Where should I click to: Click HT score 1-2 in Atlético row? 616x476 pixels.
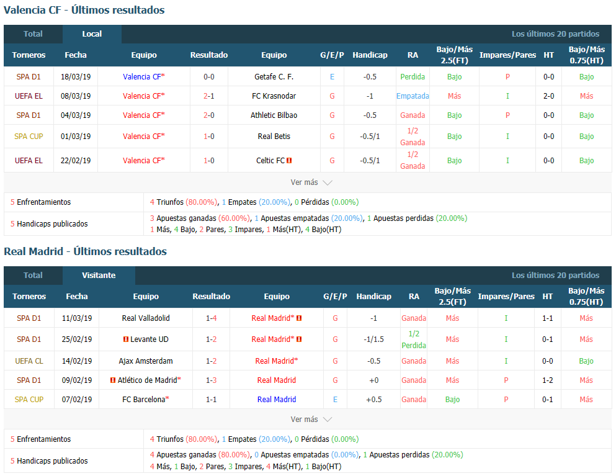547,380
